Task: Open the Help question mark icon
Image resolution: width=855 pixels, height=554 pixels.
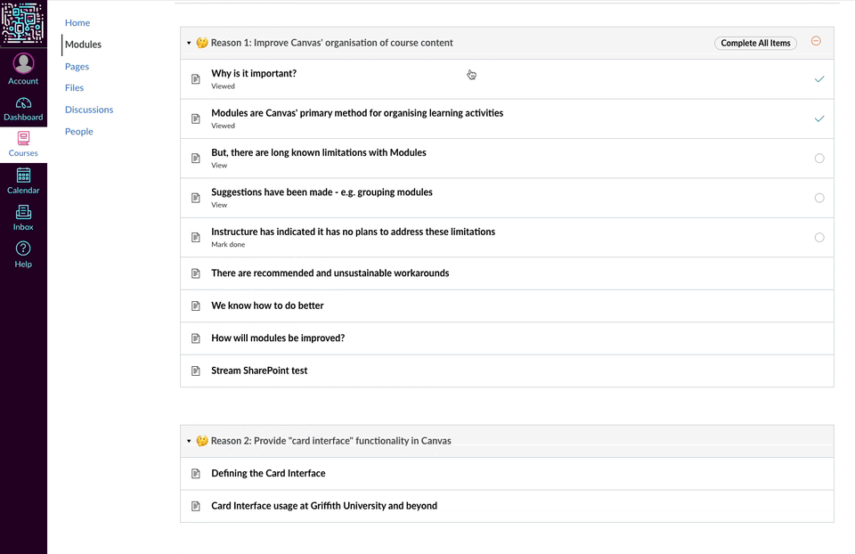Action: 23,248
